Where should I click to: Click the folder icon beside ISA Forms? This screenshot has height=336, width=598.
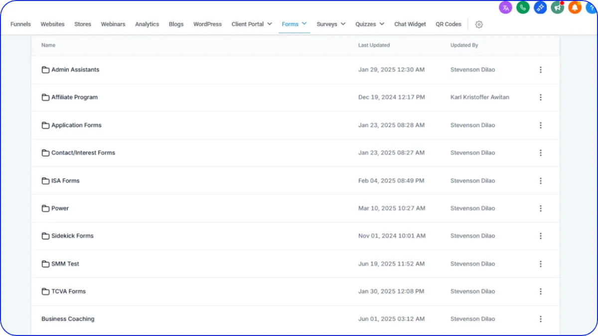point(45,181)
